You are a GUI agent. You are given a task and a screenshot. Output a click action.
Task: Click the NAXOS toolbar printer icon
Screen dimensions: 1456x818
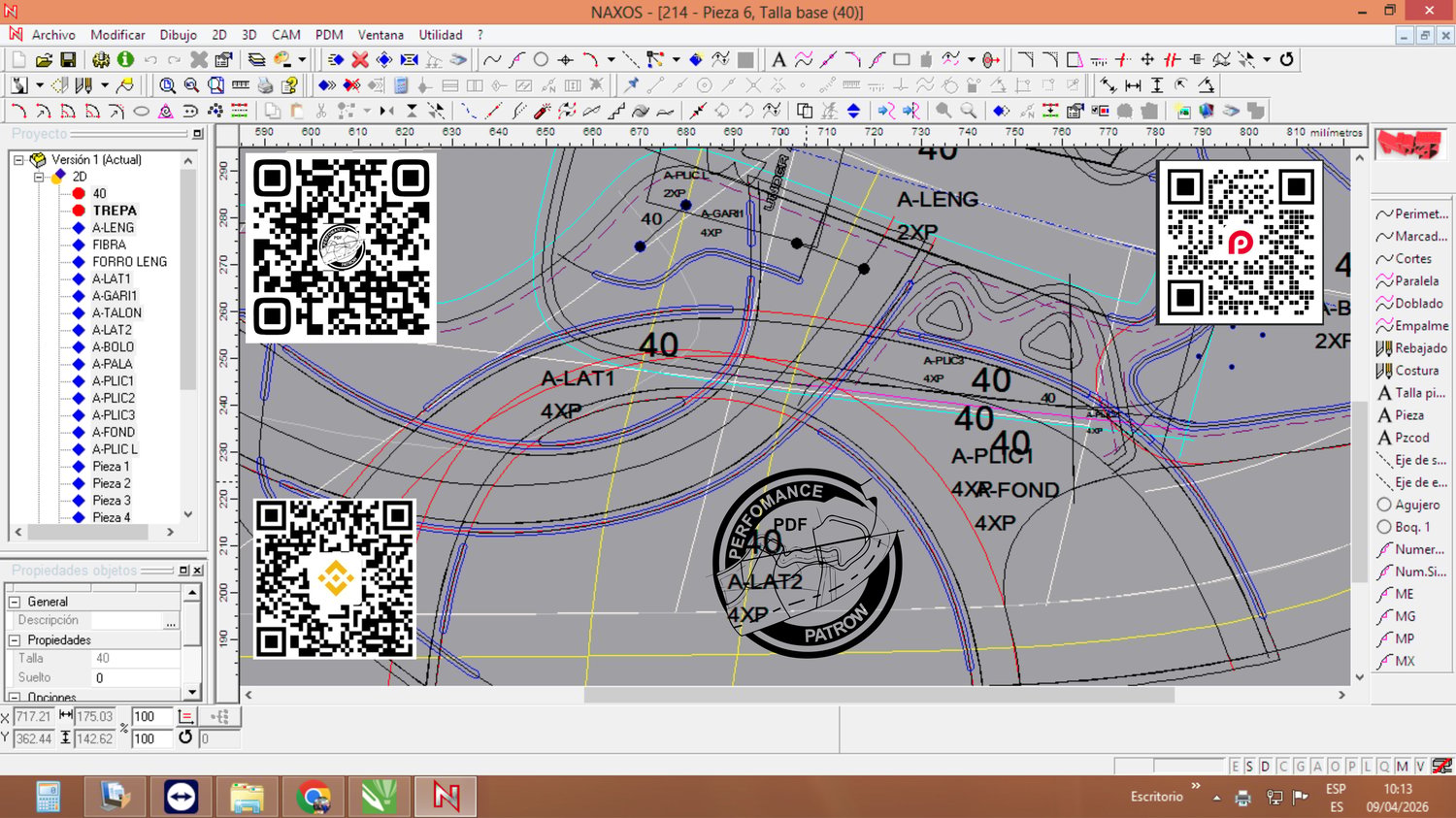(x=265, y=85)
